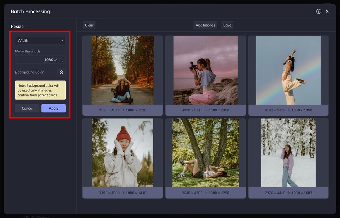Click the size label '3493 × 4580 → 1080 × 1416'
Screen dimensions: 340x218
point(123,193)
